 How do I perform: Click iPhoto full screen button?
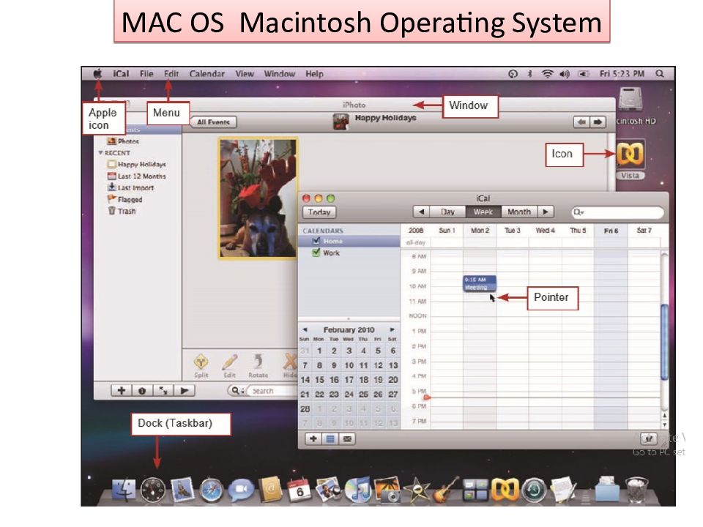[163, 390]
